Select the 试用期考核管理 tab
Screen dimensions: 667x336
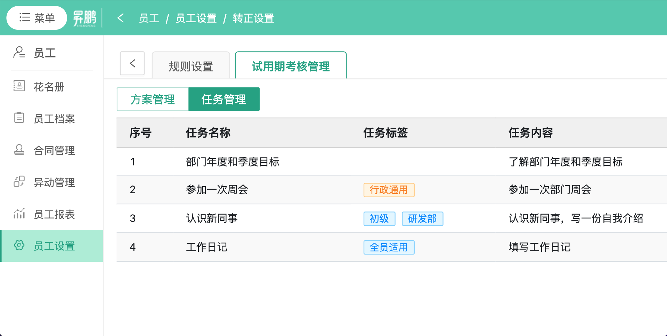coord(291,67)
